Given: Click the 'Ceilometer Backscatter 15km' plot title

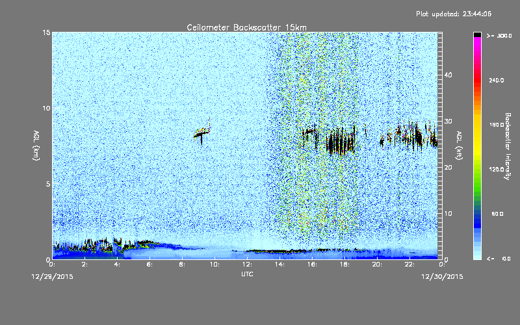Looking at the screenshot, I should point(246,27).
